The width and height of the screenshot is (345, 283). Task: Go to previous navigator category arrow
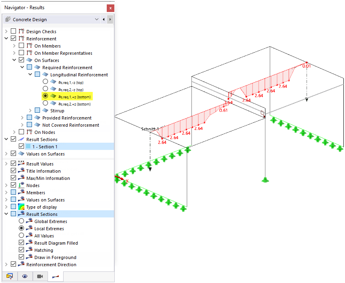point(104,19)
